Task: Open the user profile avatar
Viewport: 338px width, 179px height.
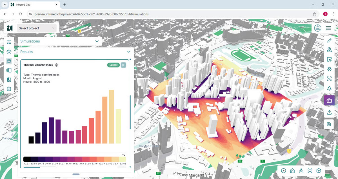Action: [318, 28]
